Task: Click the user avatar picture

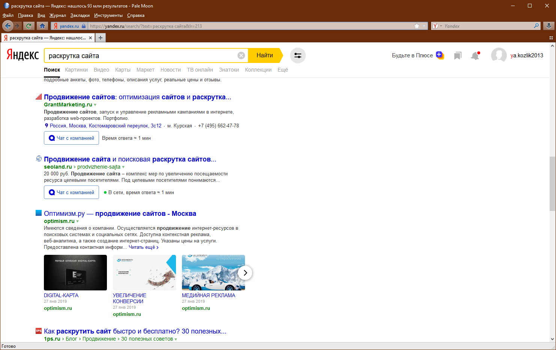Action: (499, 55)
